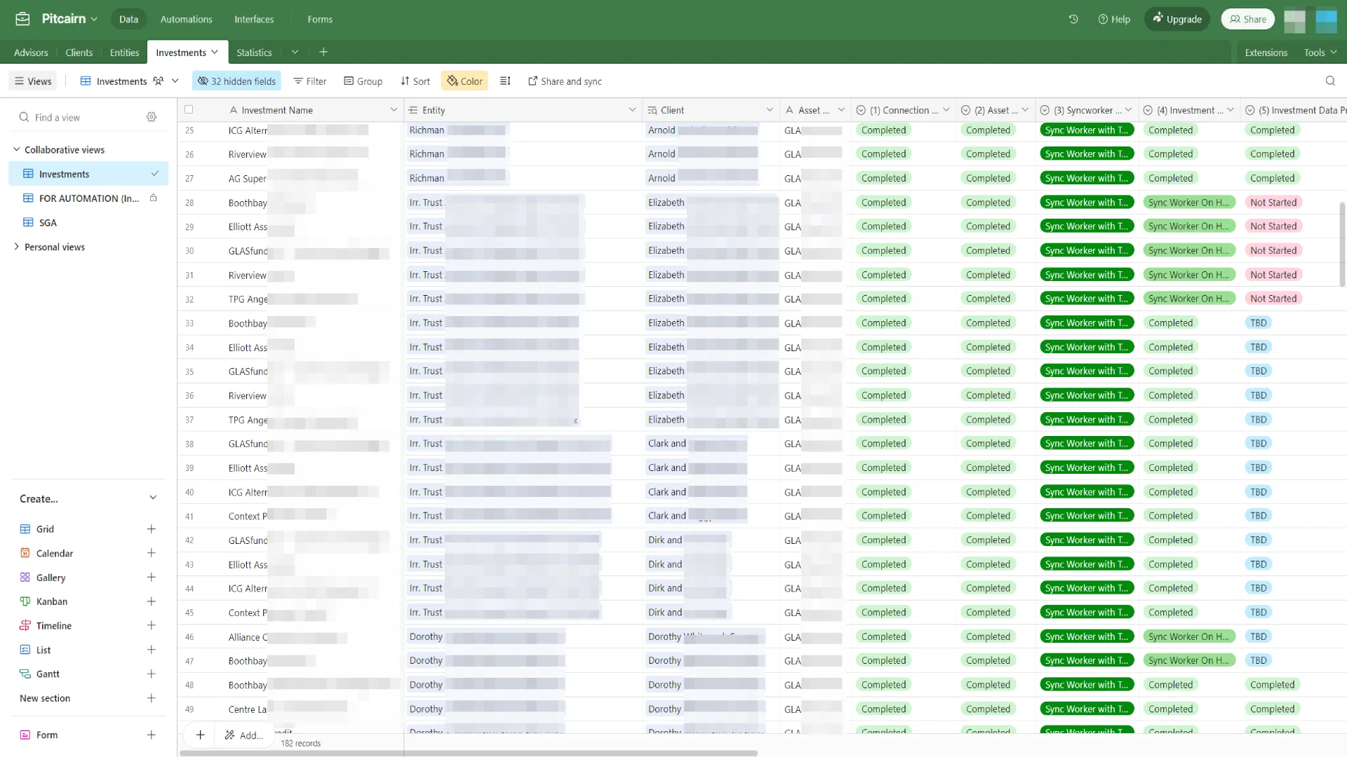Open view settings gear icon
1347x757 pixels.
coord(152,117)
